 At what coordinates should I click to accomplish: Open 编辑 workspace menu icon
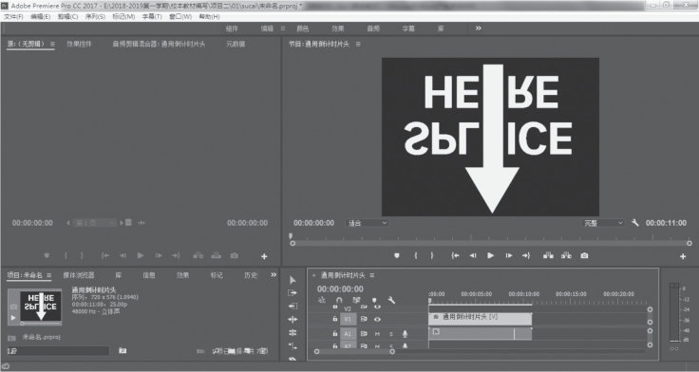pyautogui.click(x=282, y=28)
